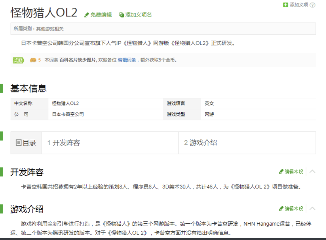Jump to 2 游戏介绍 in contents

201,143
